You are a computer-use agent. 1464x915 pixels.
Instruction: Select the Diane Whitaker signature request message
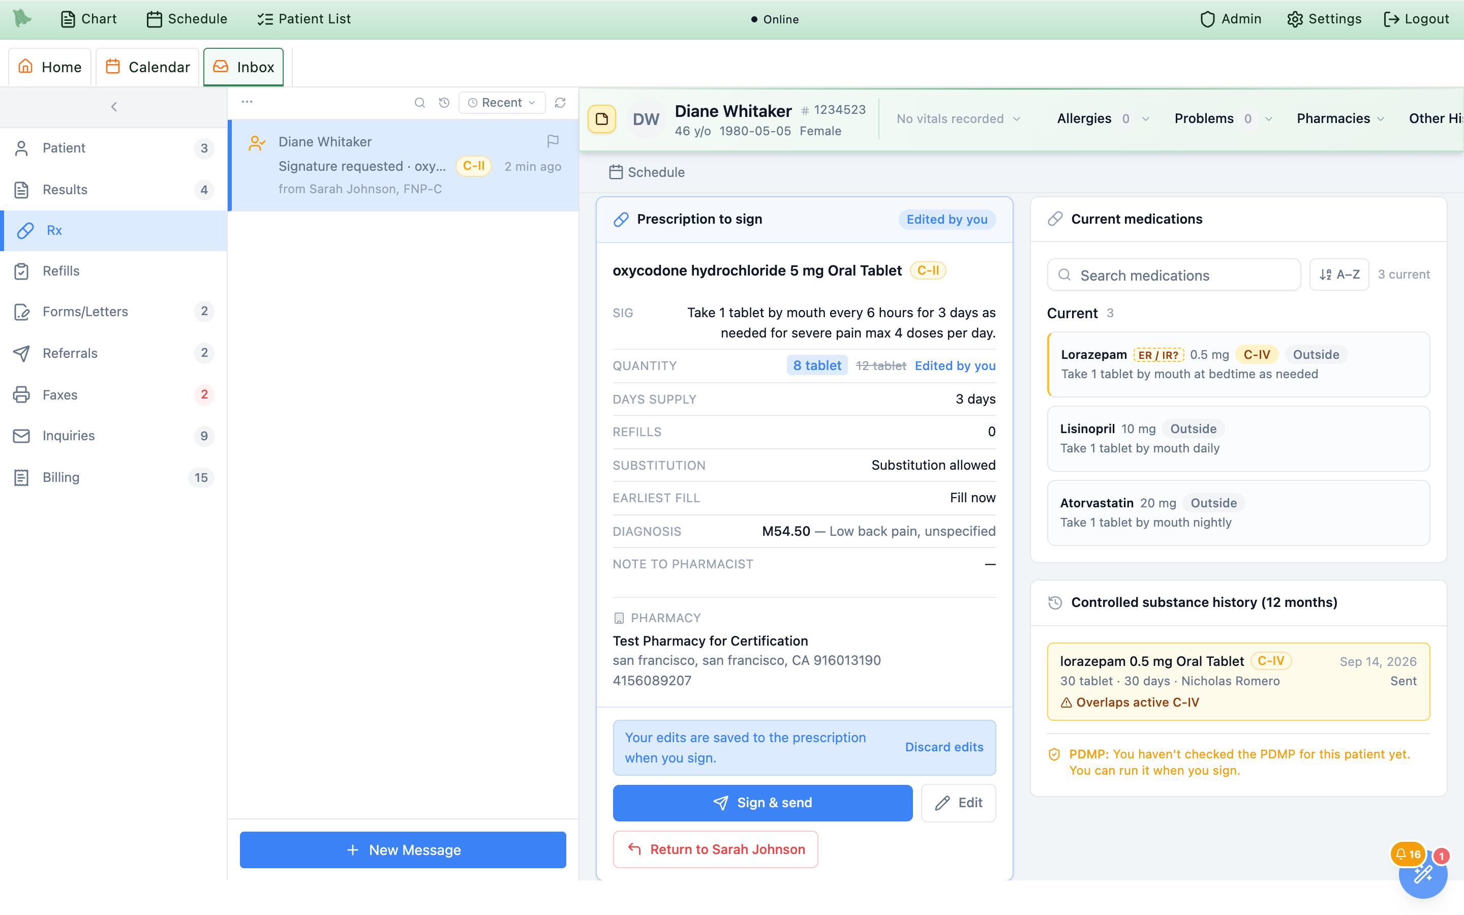tap(404, 165)
